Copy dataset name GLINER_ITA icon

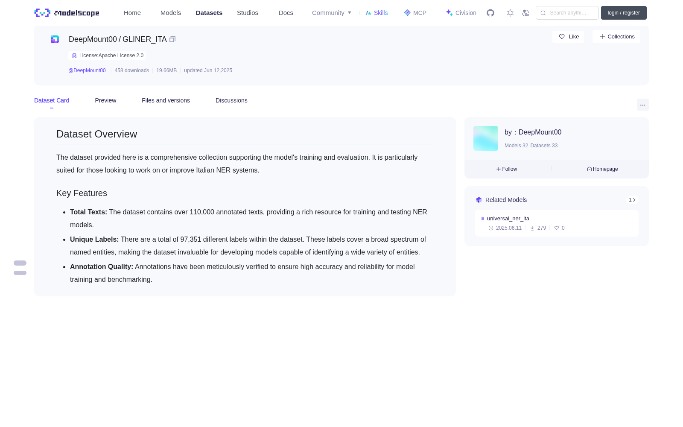tap(172, 39)
